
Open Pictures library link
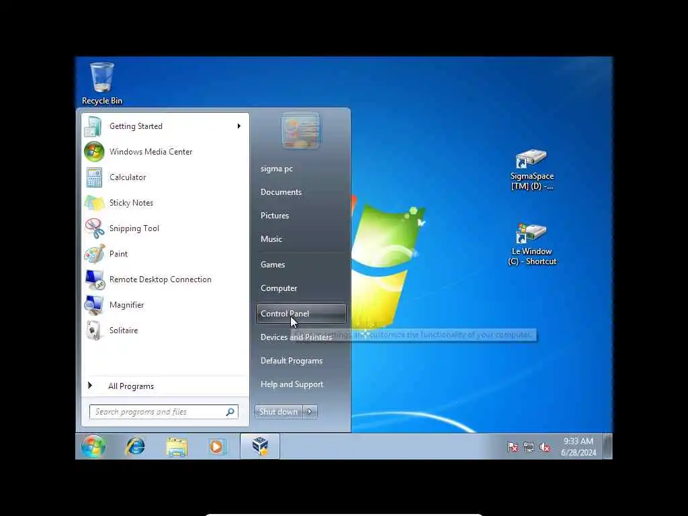click(x=275, y=216)
